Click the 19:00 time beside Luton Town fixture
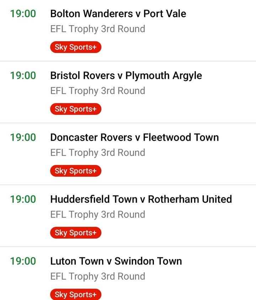The height and width of the screenshot is (300, 256). pos(23,261)
